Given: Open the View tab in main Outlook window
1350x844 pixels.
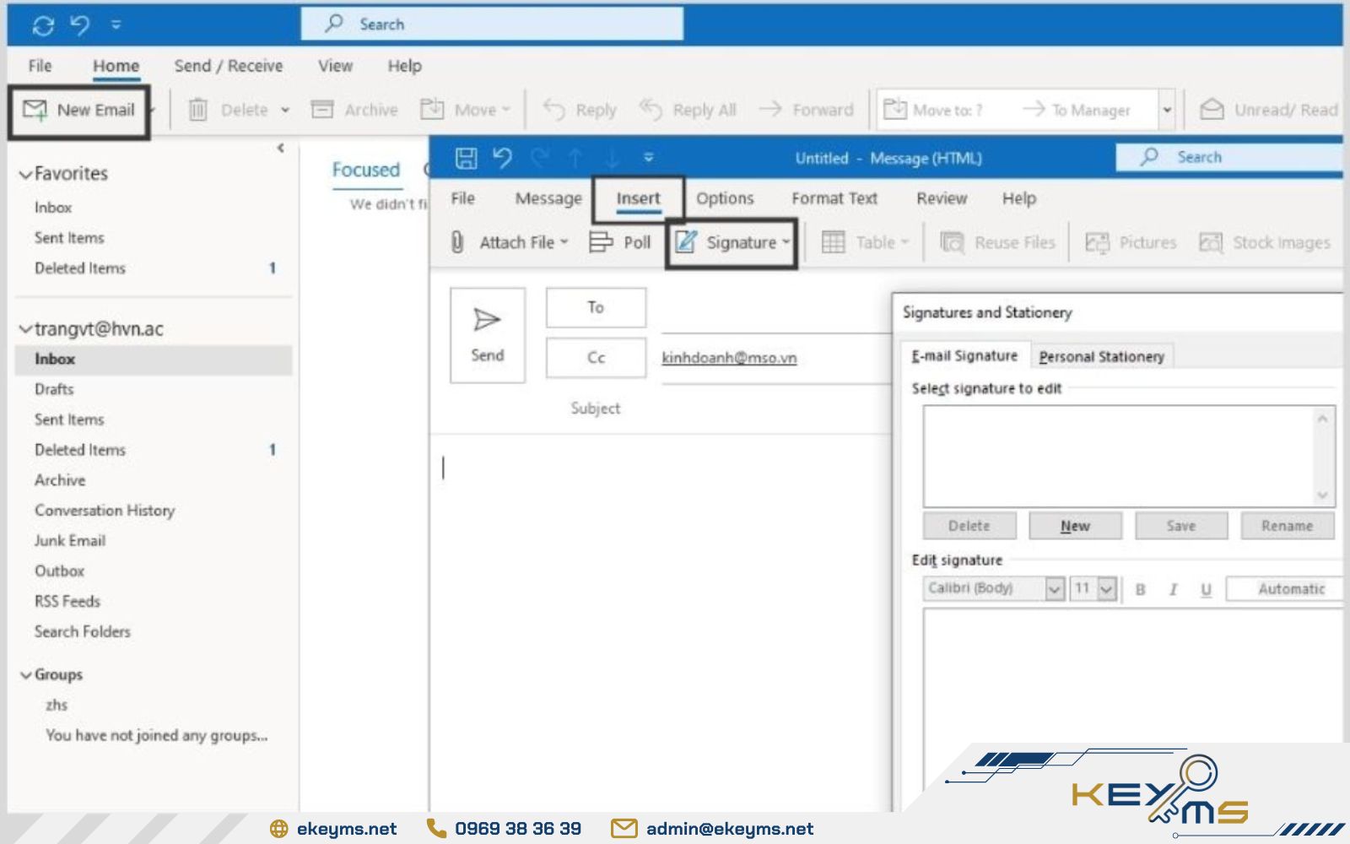Looking at the screenshot, I should tap(335, 66).
